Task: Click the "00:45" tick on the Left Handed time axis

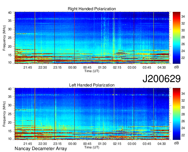Action: (x=87, y=144)
